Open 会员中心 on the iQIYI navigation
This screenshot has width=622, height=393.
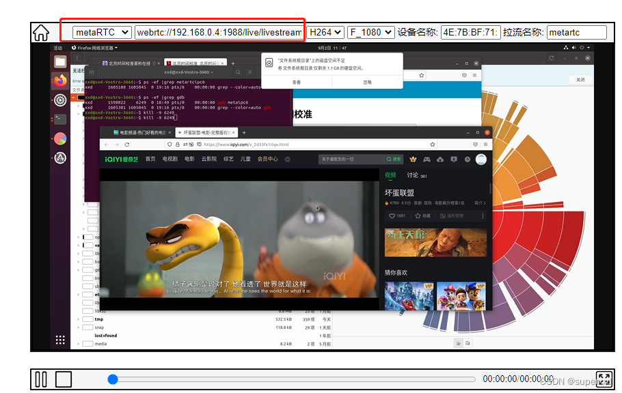coord(268,159)
